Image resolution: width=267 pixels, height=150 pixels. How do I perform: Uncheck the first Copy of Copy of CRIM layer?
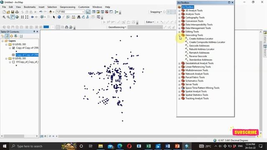[x=13, y=48]
